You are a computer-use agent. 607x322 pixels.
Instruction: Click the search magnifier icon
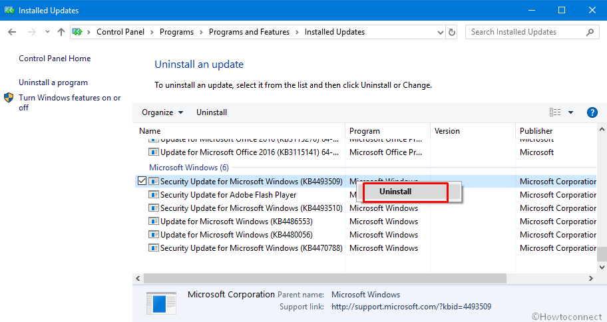tap(590, 32)
